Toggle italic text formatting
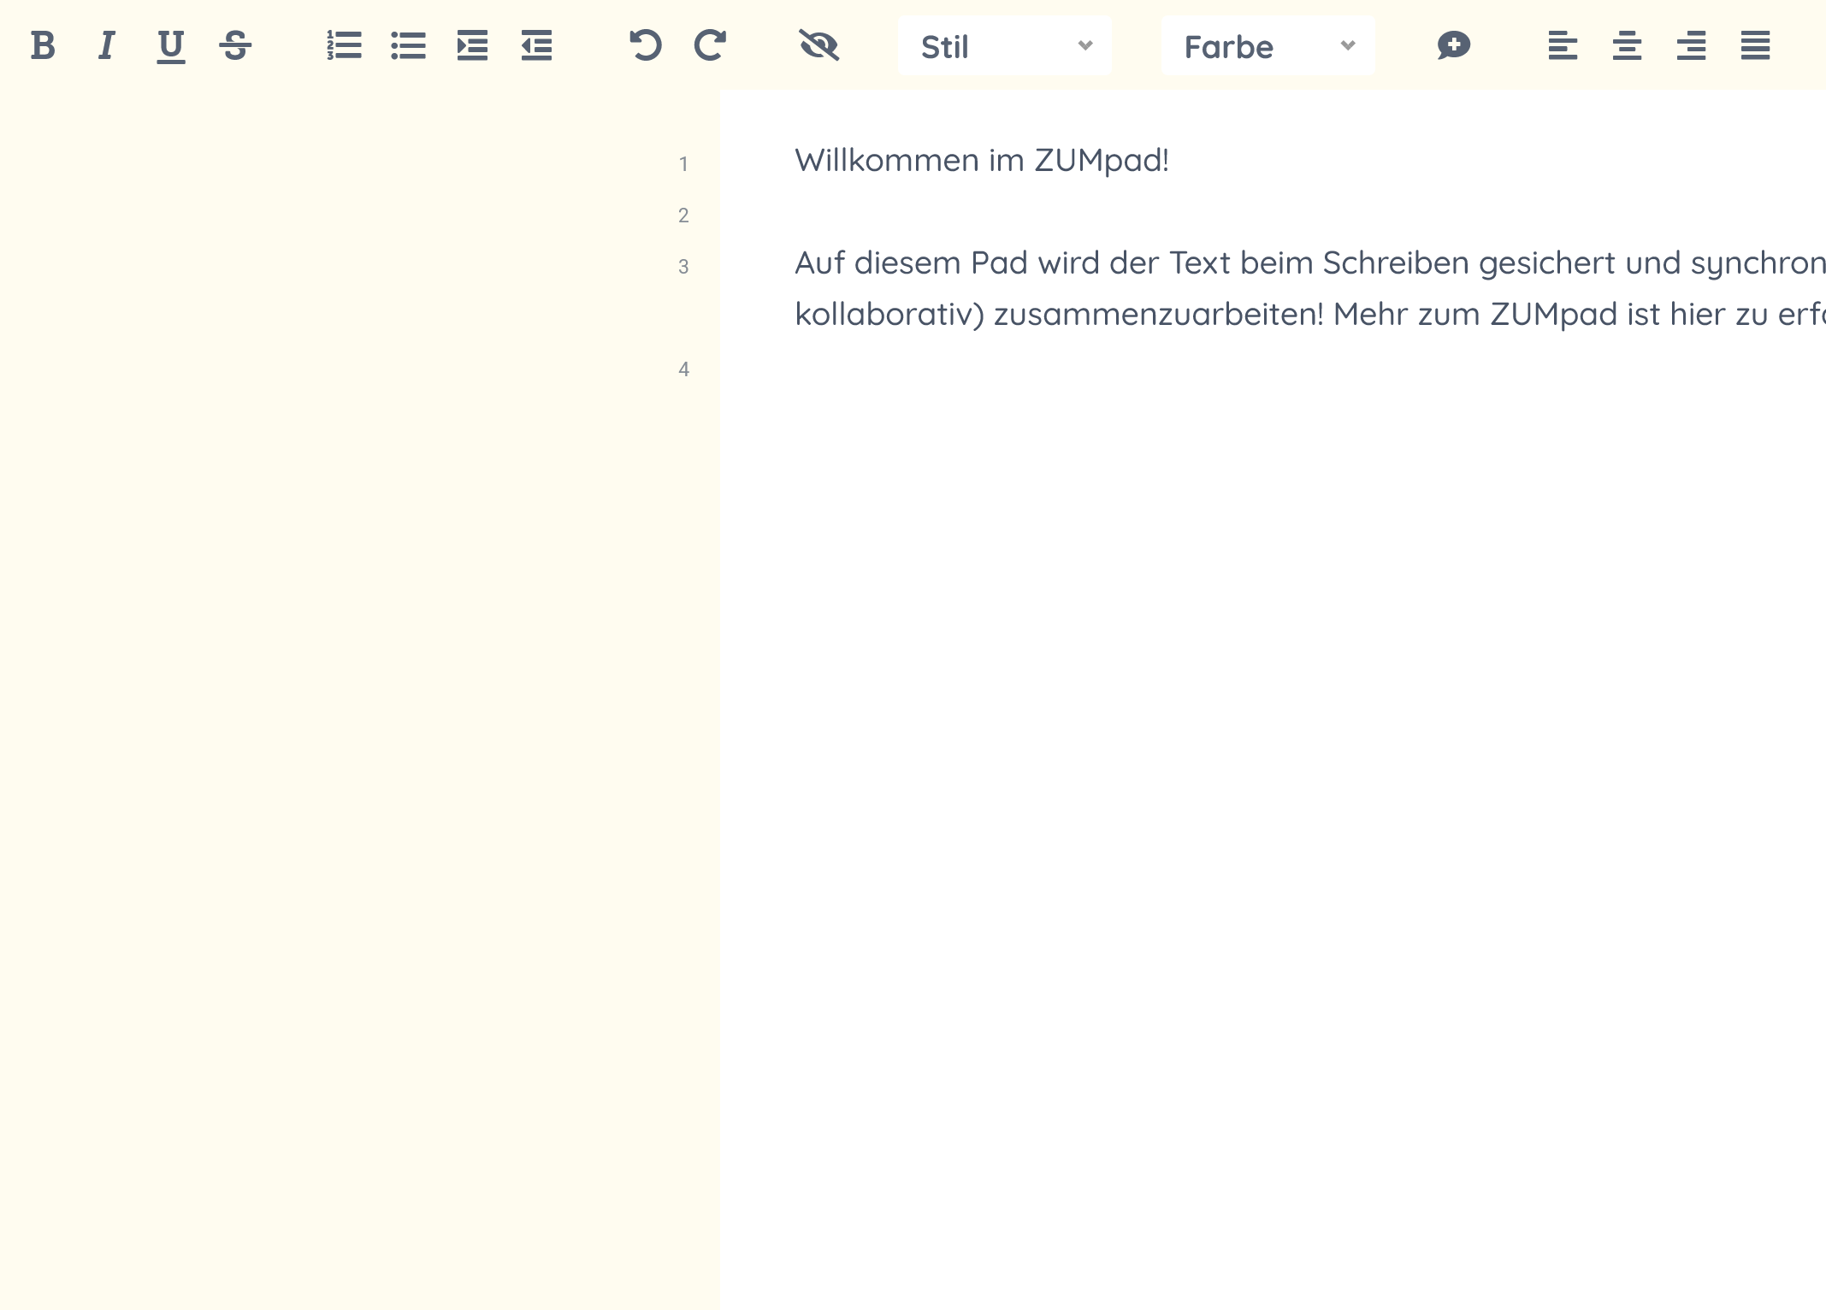 (x=107, y=45)
